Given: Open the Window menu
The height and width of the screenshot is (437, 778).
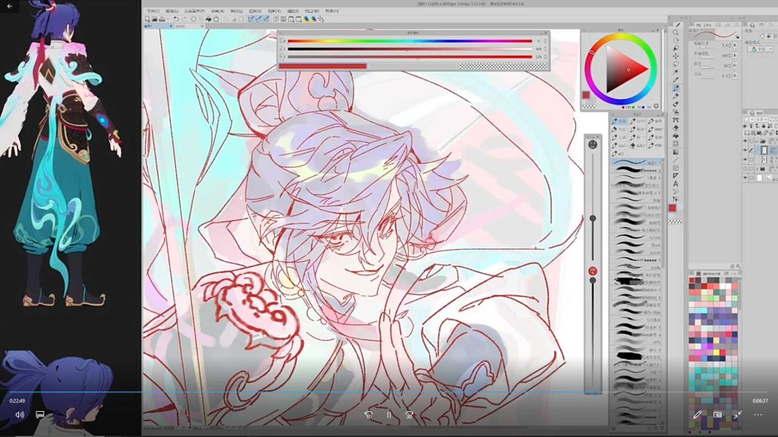Looking at the screenshot, I should [x=312, y=11].
